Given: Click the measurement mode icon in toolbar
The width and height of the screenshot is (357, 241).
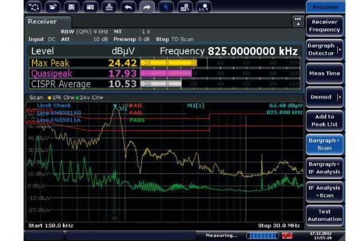Looking at the screenshot, I should [x=34, y=7].
